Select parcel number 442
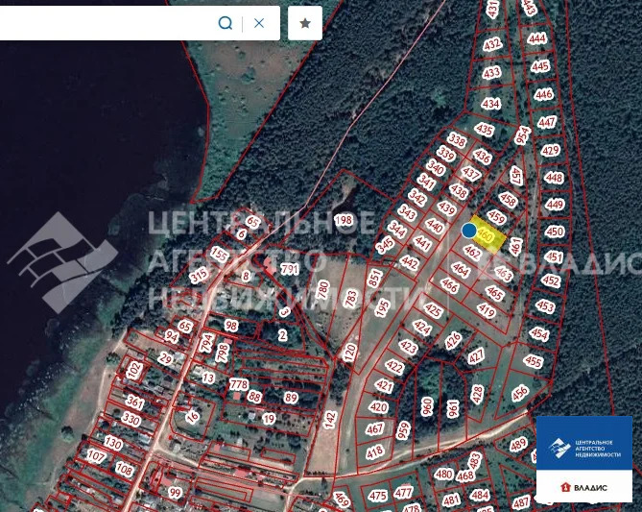The width and height of the screenshot is (642, 512). click(409, 262)
